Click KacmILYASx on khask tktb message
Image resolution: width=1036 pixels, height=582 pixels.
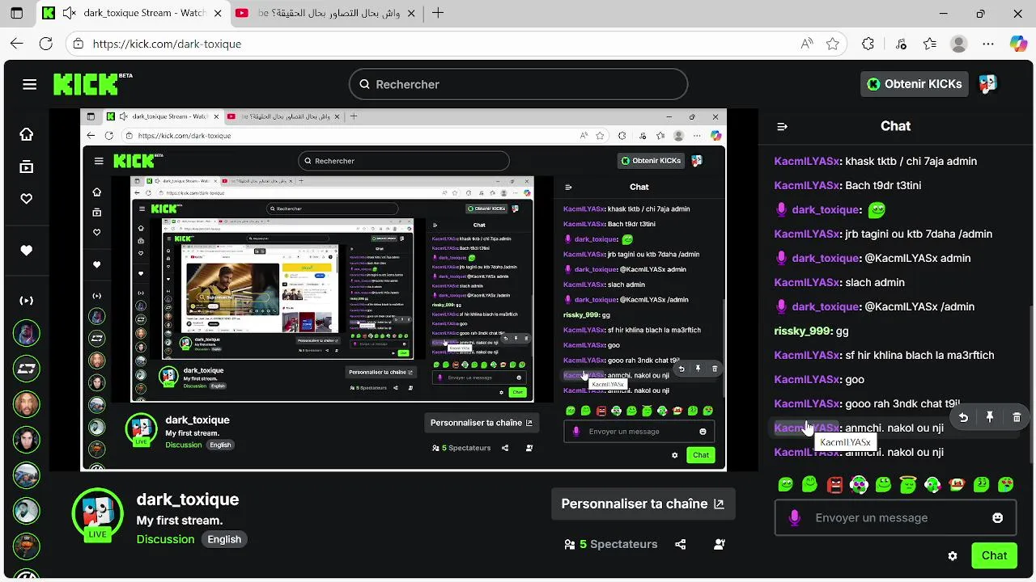(807, 161)
